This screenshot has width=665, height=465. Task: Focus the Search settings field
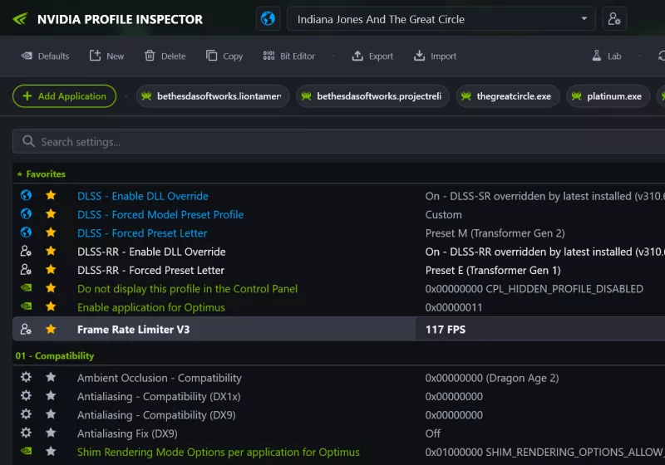tap(338, 141)
